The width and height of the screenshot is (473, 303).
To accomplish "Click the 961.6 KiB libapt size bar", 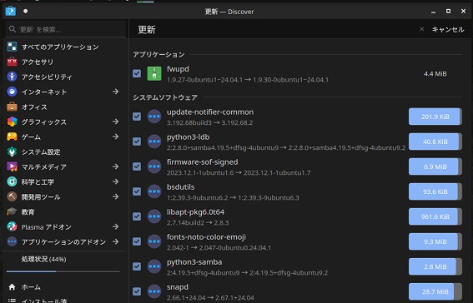I will click(435, 216).
